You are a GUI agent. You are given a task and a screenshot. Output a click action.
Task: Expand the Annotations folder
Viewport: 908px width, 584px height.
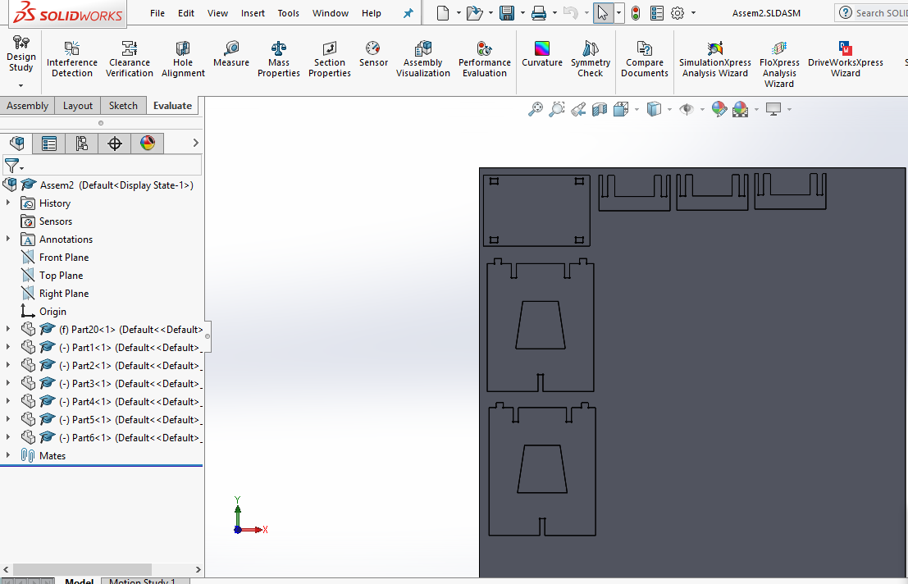click(x=8, y=239)
